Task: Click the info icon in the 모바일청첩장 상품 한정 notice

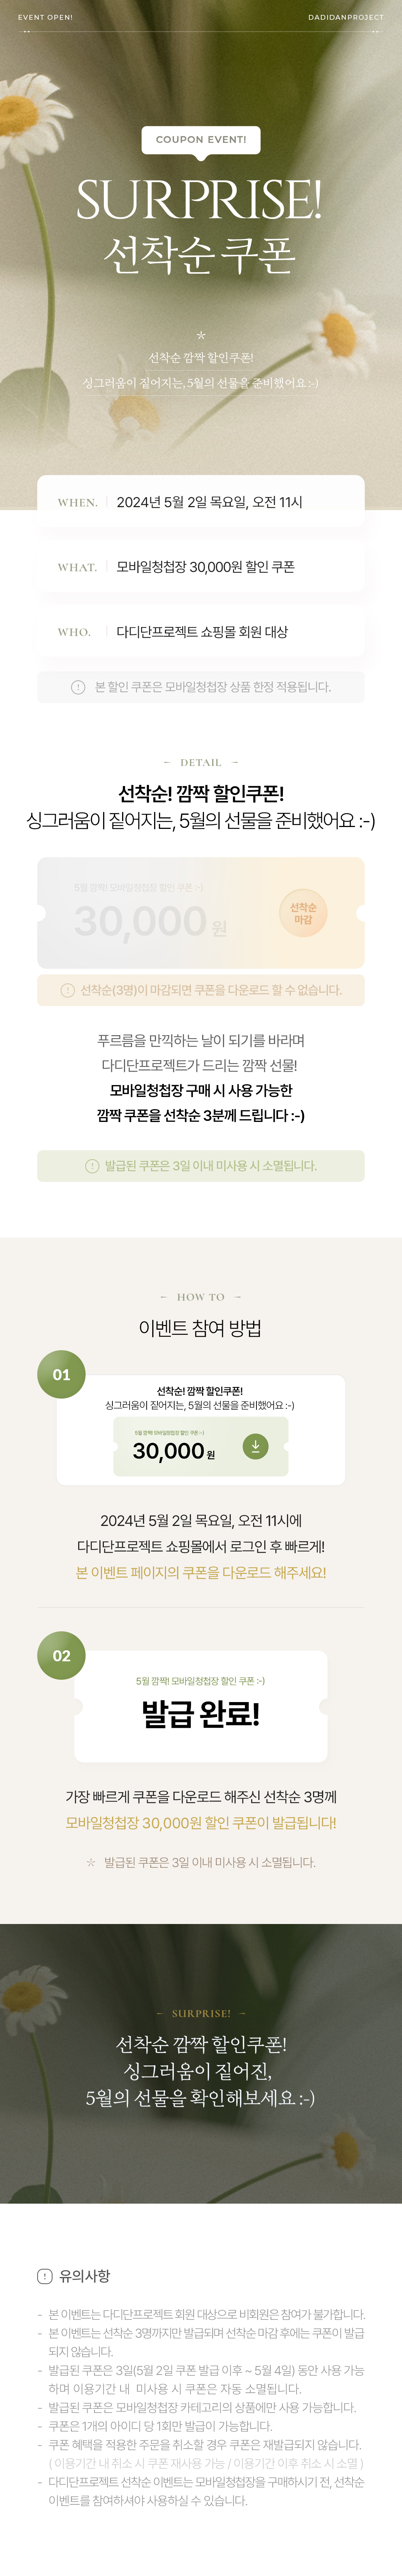Action: pos(78,687)
